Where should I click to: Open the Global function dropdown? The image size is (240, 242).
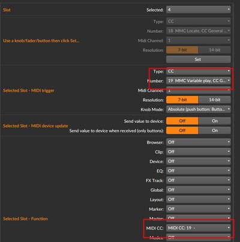point(199,190)
